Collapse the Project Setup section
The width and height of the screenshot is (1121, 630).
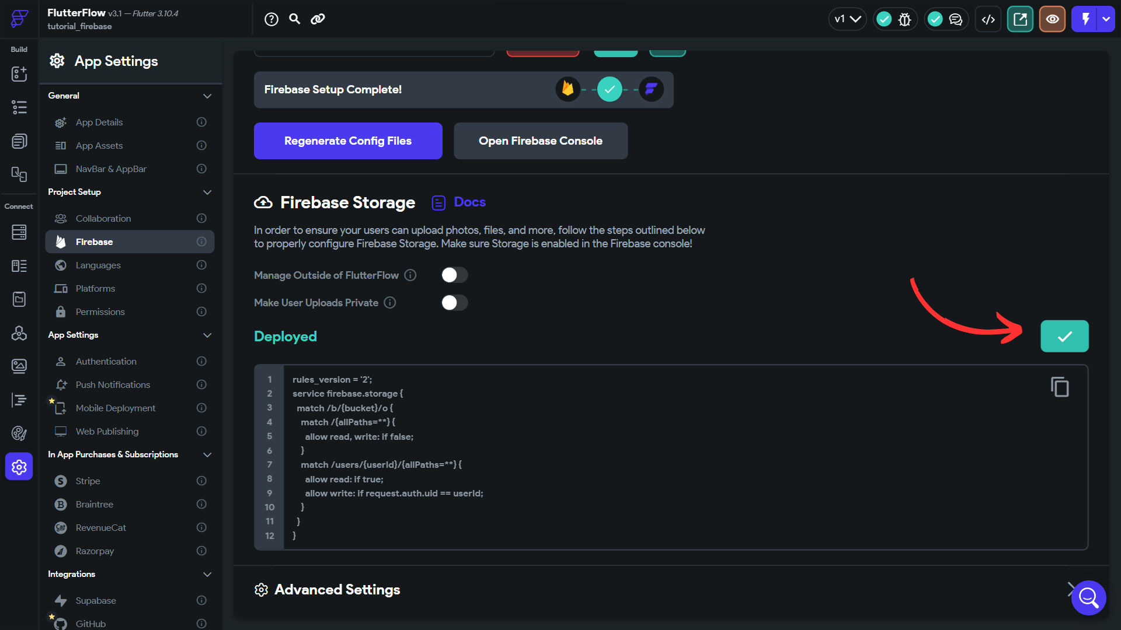[207, 192]
